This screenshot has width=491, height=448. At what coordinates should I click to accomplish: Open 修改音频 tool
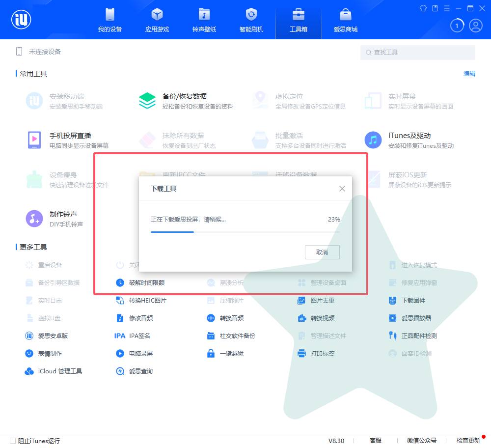click(135, 318)
